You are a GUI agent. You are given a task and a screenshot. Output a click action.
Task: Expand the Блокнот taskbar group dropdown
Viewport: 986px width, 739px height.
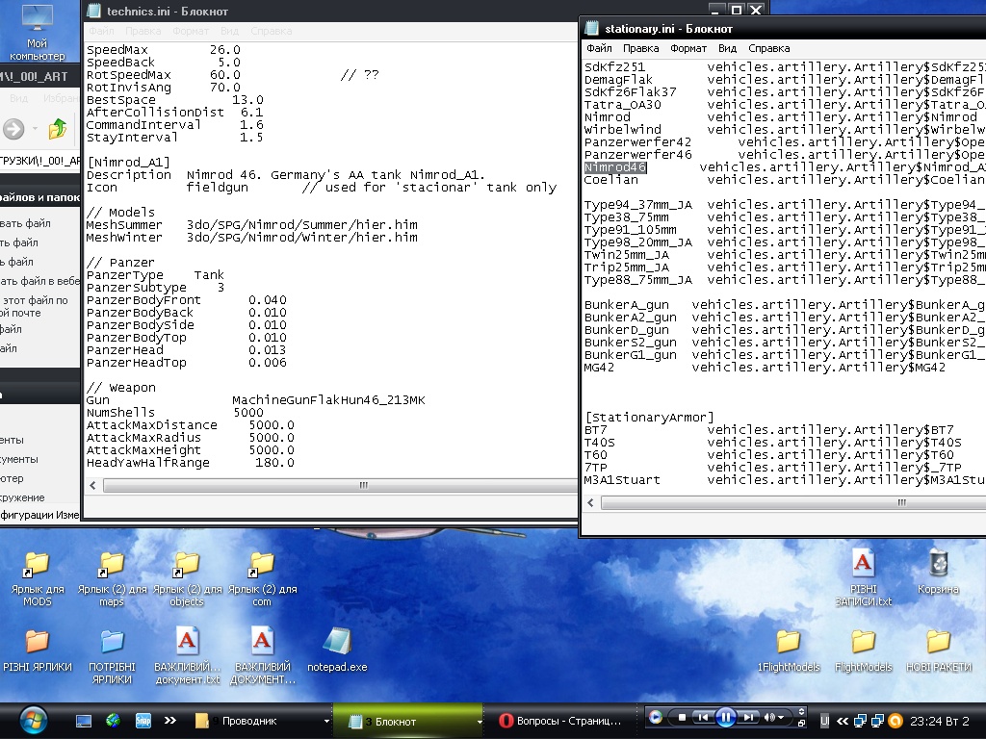(x=480, y=721)
